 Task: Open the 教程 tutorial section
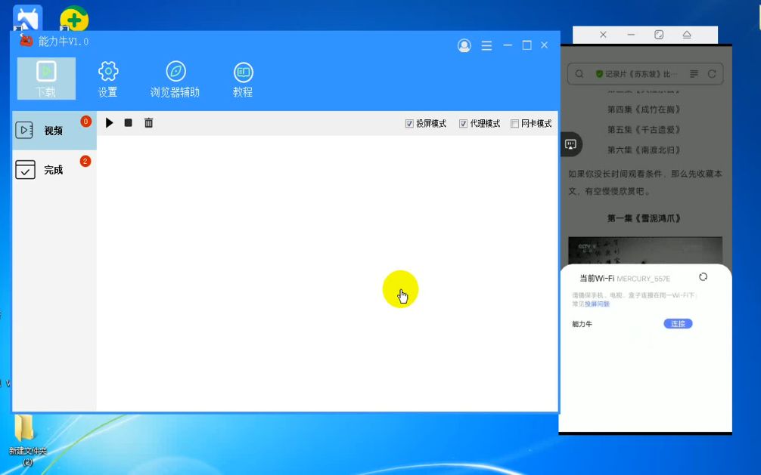pyautogui.click(x=243, y=77)
